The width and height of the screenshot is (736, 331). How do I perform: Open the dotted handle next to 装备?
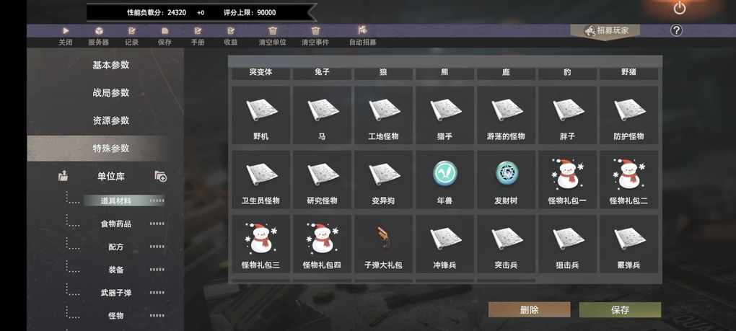coord(157,270)
